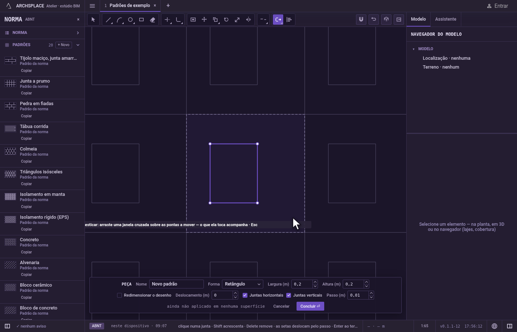Collapse the PADRÕES section chevron
Screen dimensions: 517x332
78,45
